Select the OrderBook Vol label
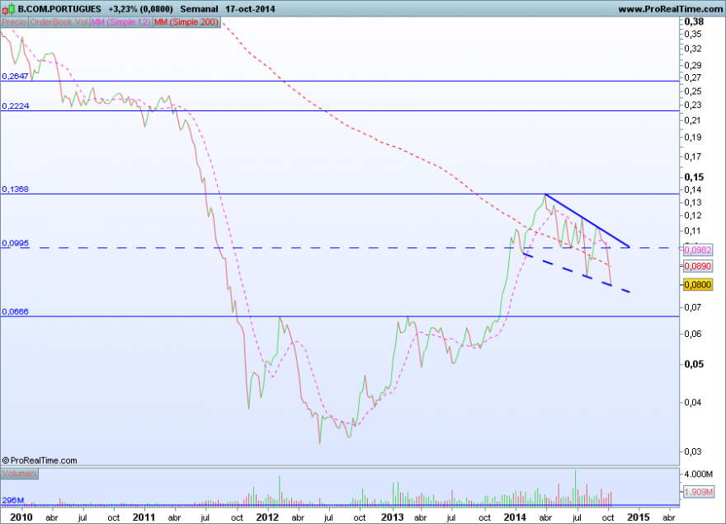This screenshot has height=524, width=726. click(x=59, y=22)
